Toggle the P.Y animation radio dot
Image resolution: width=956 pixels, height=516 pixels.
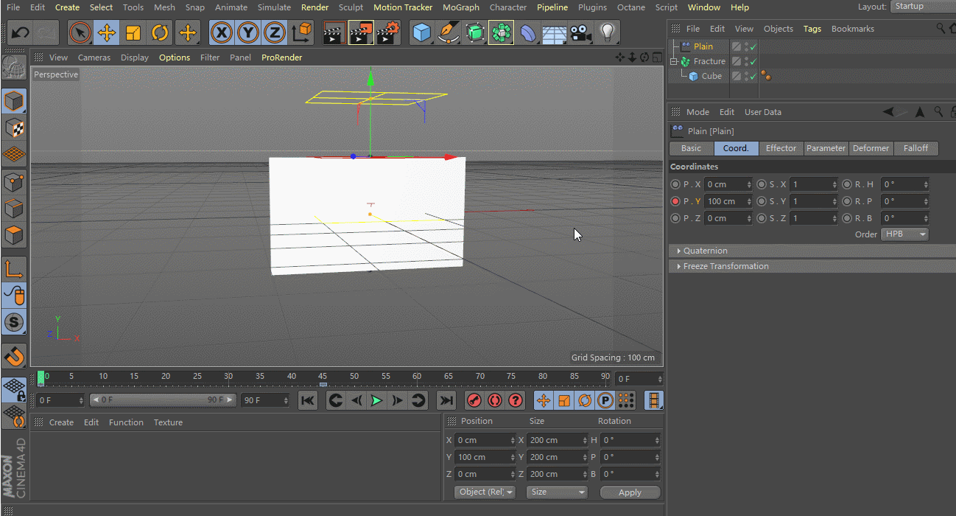point(675,201)
